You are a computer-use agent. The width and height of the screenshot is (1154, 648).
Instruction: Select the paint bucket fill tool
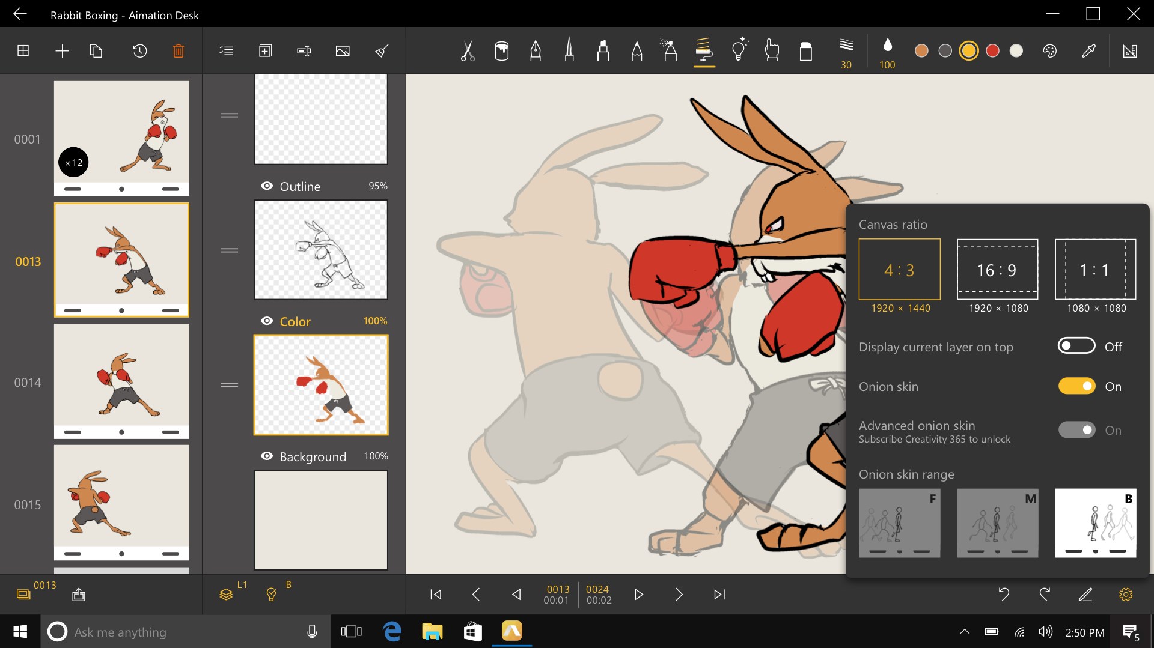pos(501,51)
